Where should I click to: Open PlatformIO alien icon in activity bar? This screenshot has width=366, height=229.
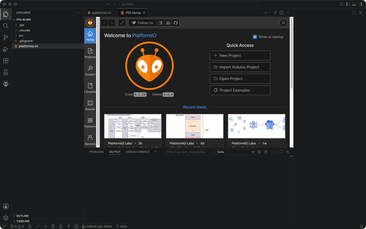[x=6, y=84]
